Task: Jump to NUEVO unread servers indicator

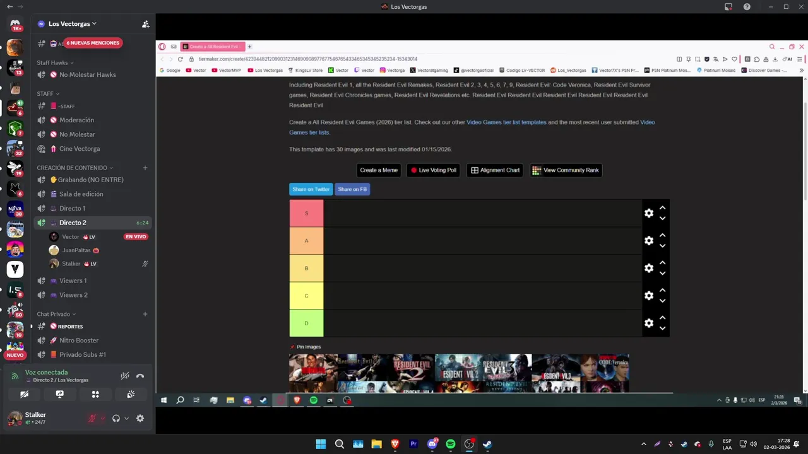Action: click(x=15, y=355)
